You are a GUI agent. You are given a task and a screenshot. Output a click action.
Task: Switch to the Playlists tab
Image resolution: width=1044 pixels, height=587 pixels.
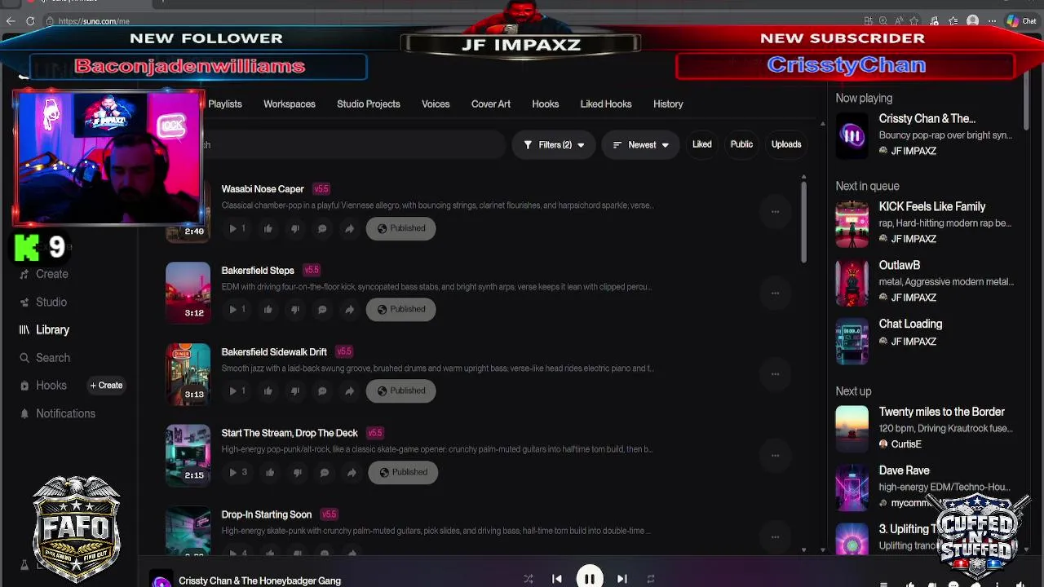225,104
